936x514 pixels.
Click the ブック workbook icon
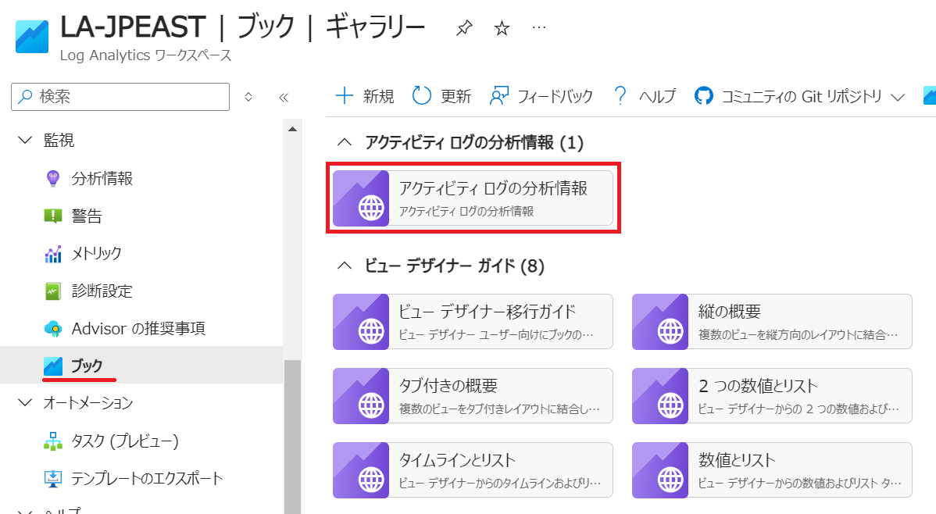pyautogui.click(x=53, y=366)
